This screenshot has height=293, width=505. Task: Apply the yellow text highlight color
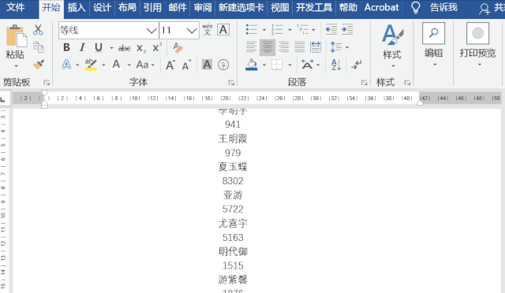pyautogui.click(x=91, y=65)
